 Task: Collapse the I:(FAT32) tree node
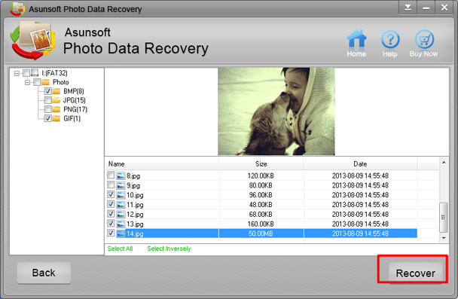tap(17, 73)
